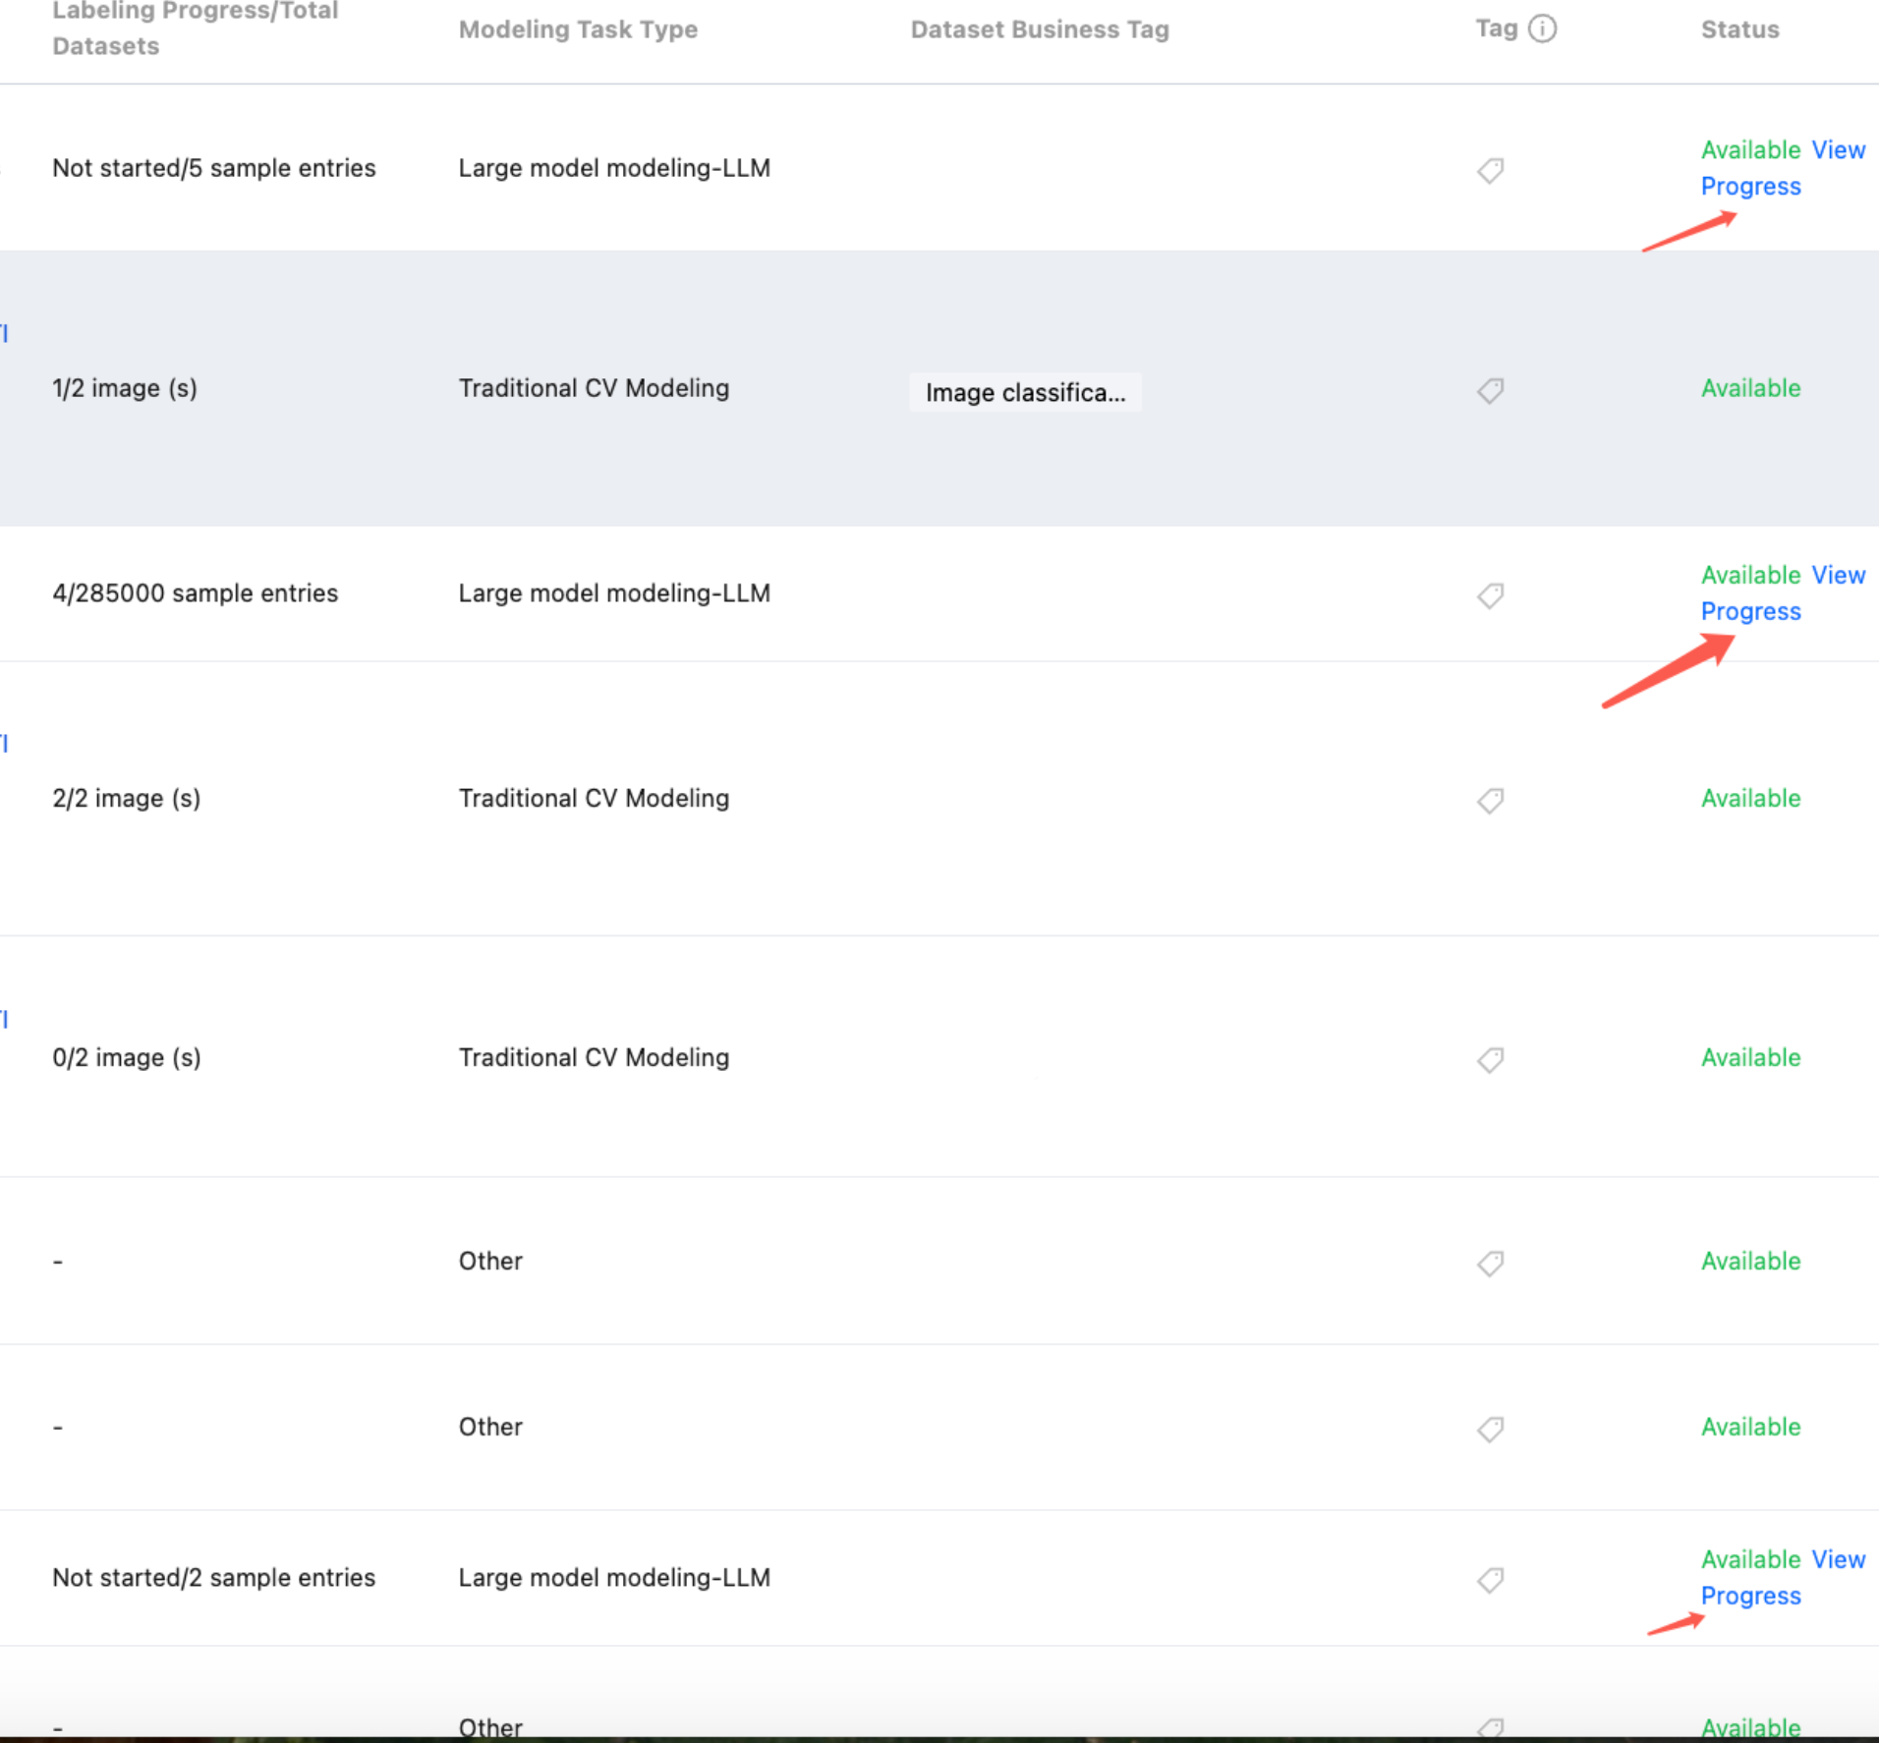1879x1743 pixels.
Task: Click the Labeling Progress/Total Datasets header
Action: [195, 28]
